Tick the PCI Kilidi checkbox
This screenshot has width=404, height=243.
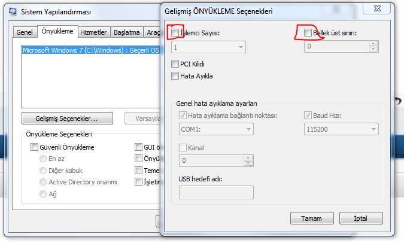[175, 64]
